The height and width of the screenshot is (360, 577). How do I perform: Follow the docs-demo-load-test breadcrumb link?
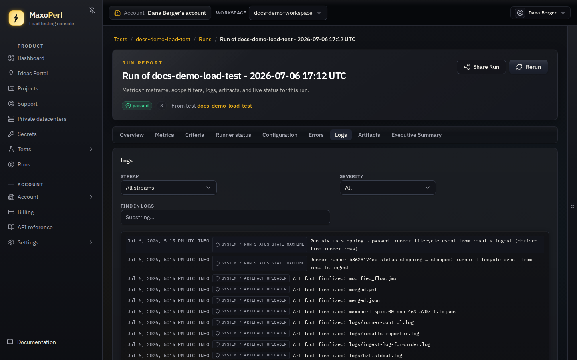(x=163, y=39)
